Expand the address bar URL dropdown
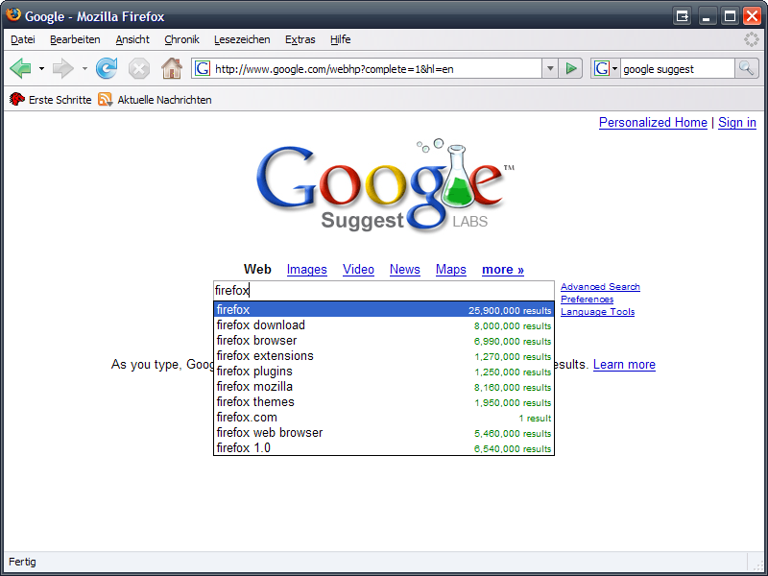Viewport: 768px width, 576px height. [x=550, y=68]
